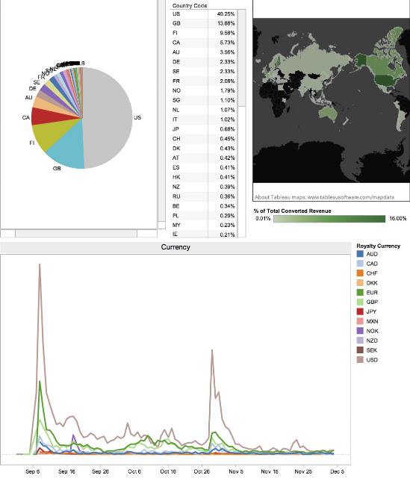Image resolution: width=410 pixels, height=478 pixels.
Task: Select the JPY legend swatch
Action: (360, 311)
